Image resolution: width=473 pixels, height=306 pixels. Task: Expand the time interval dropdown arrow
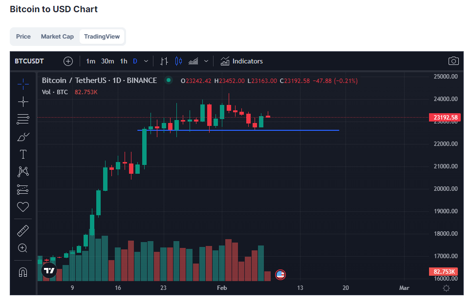[x=146, y=61]
